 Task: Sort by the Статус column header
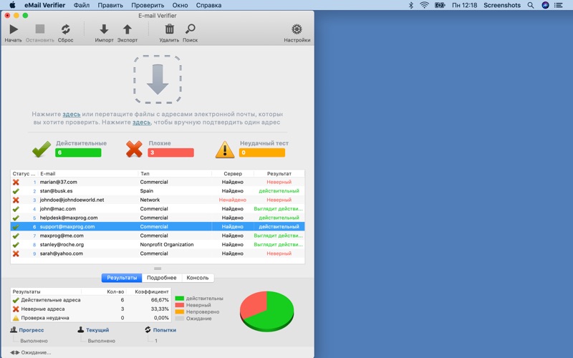(x=24, y=173)
